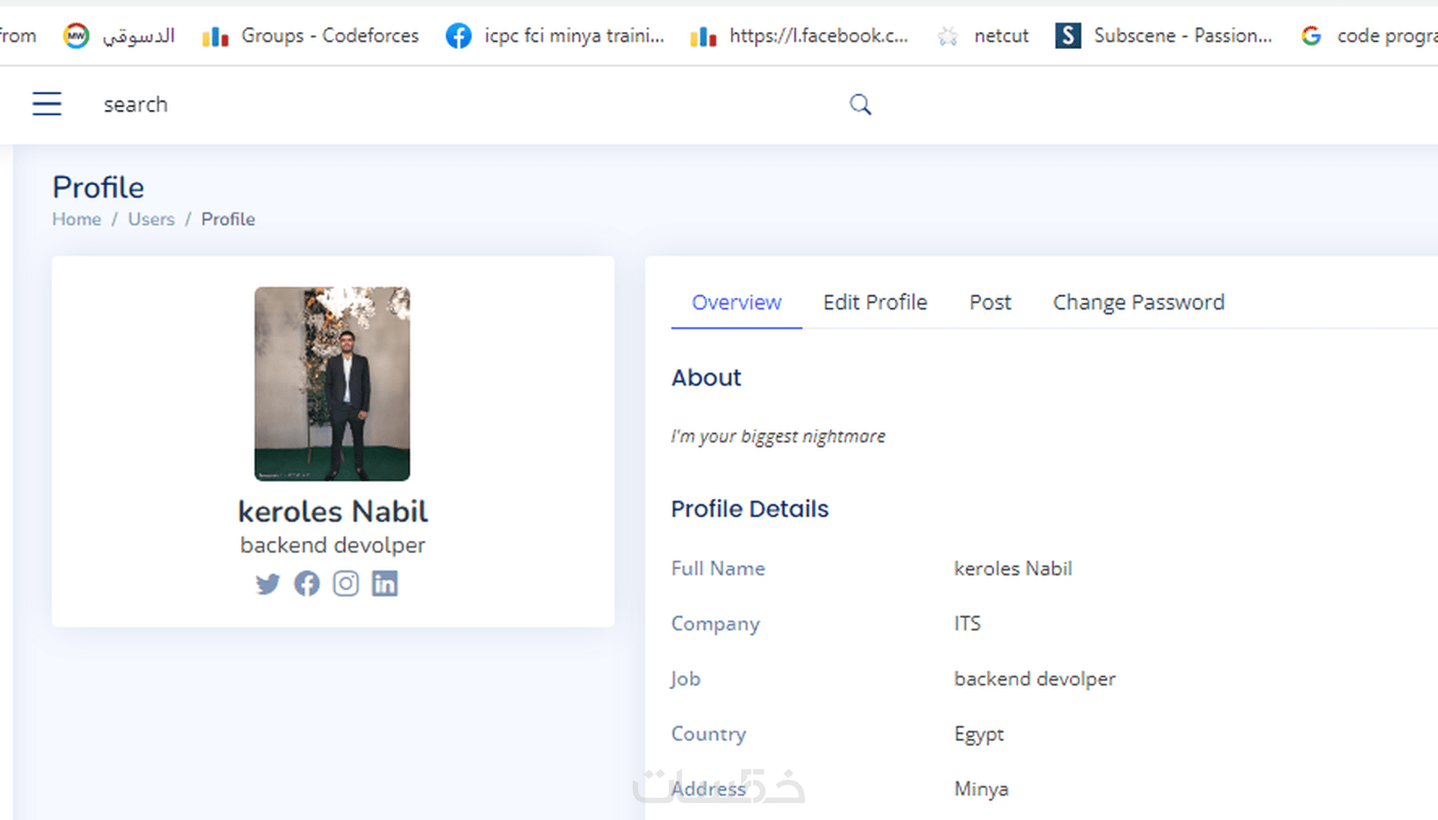The width and height of the screenshot is (1438, 820).
Task: Open Users from the breadcrumb trail
Action: (x=151, y=219)
